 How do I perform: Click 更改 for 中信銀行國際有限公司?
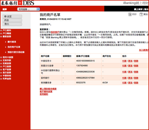click(130, 72)
